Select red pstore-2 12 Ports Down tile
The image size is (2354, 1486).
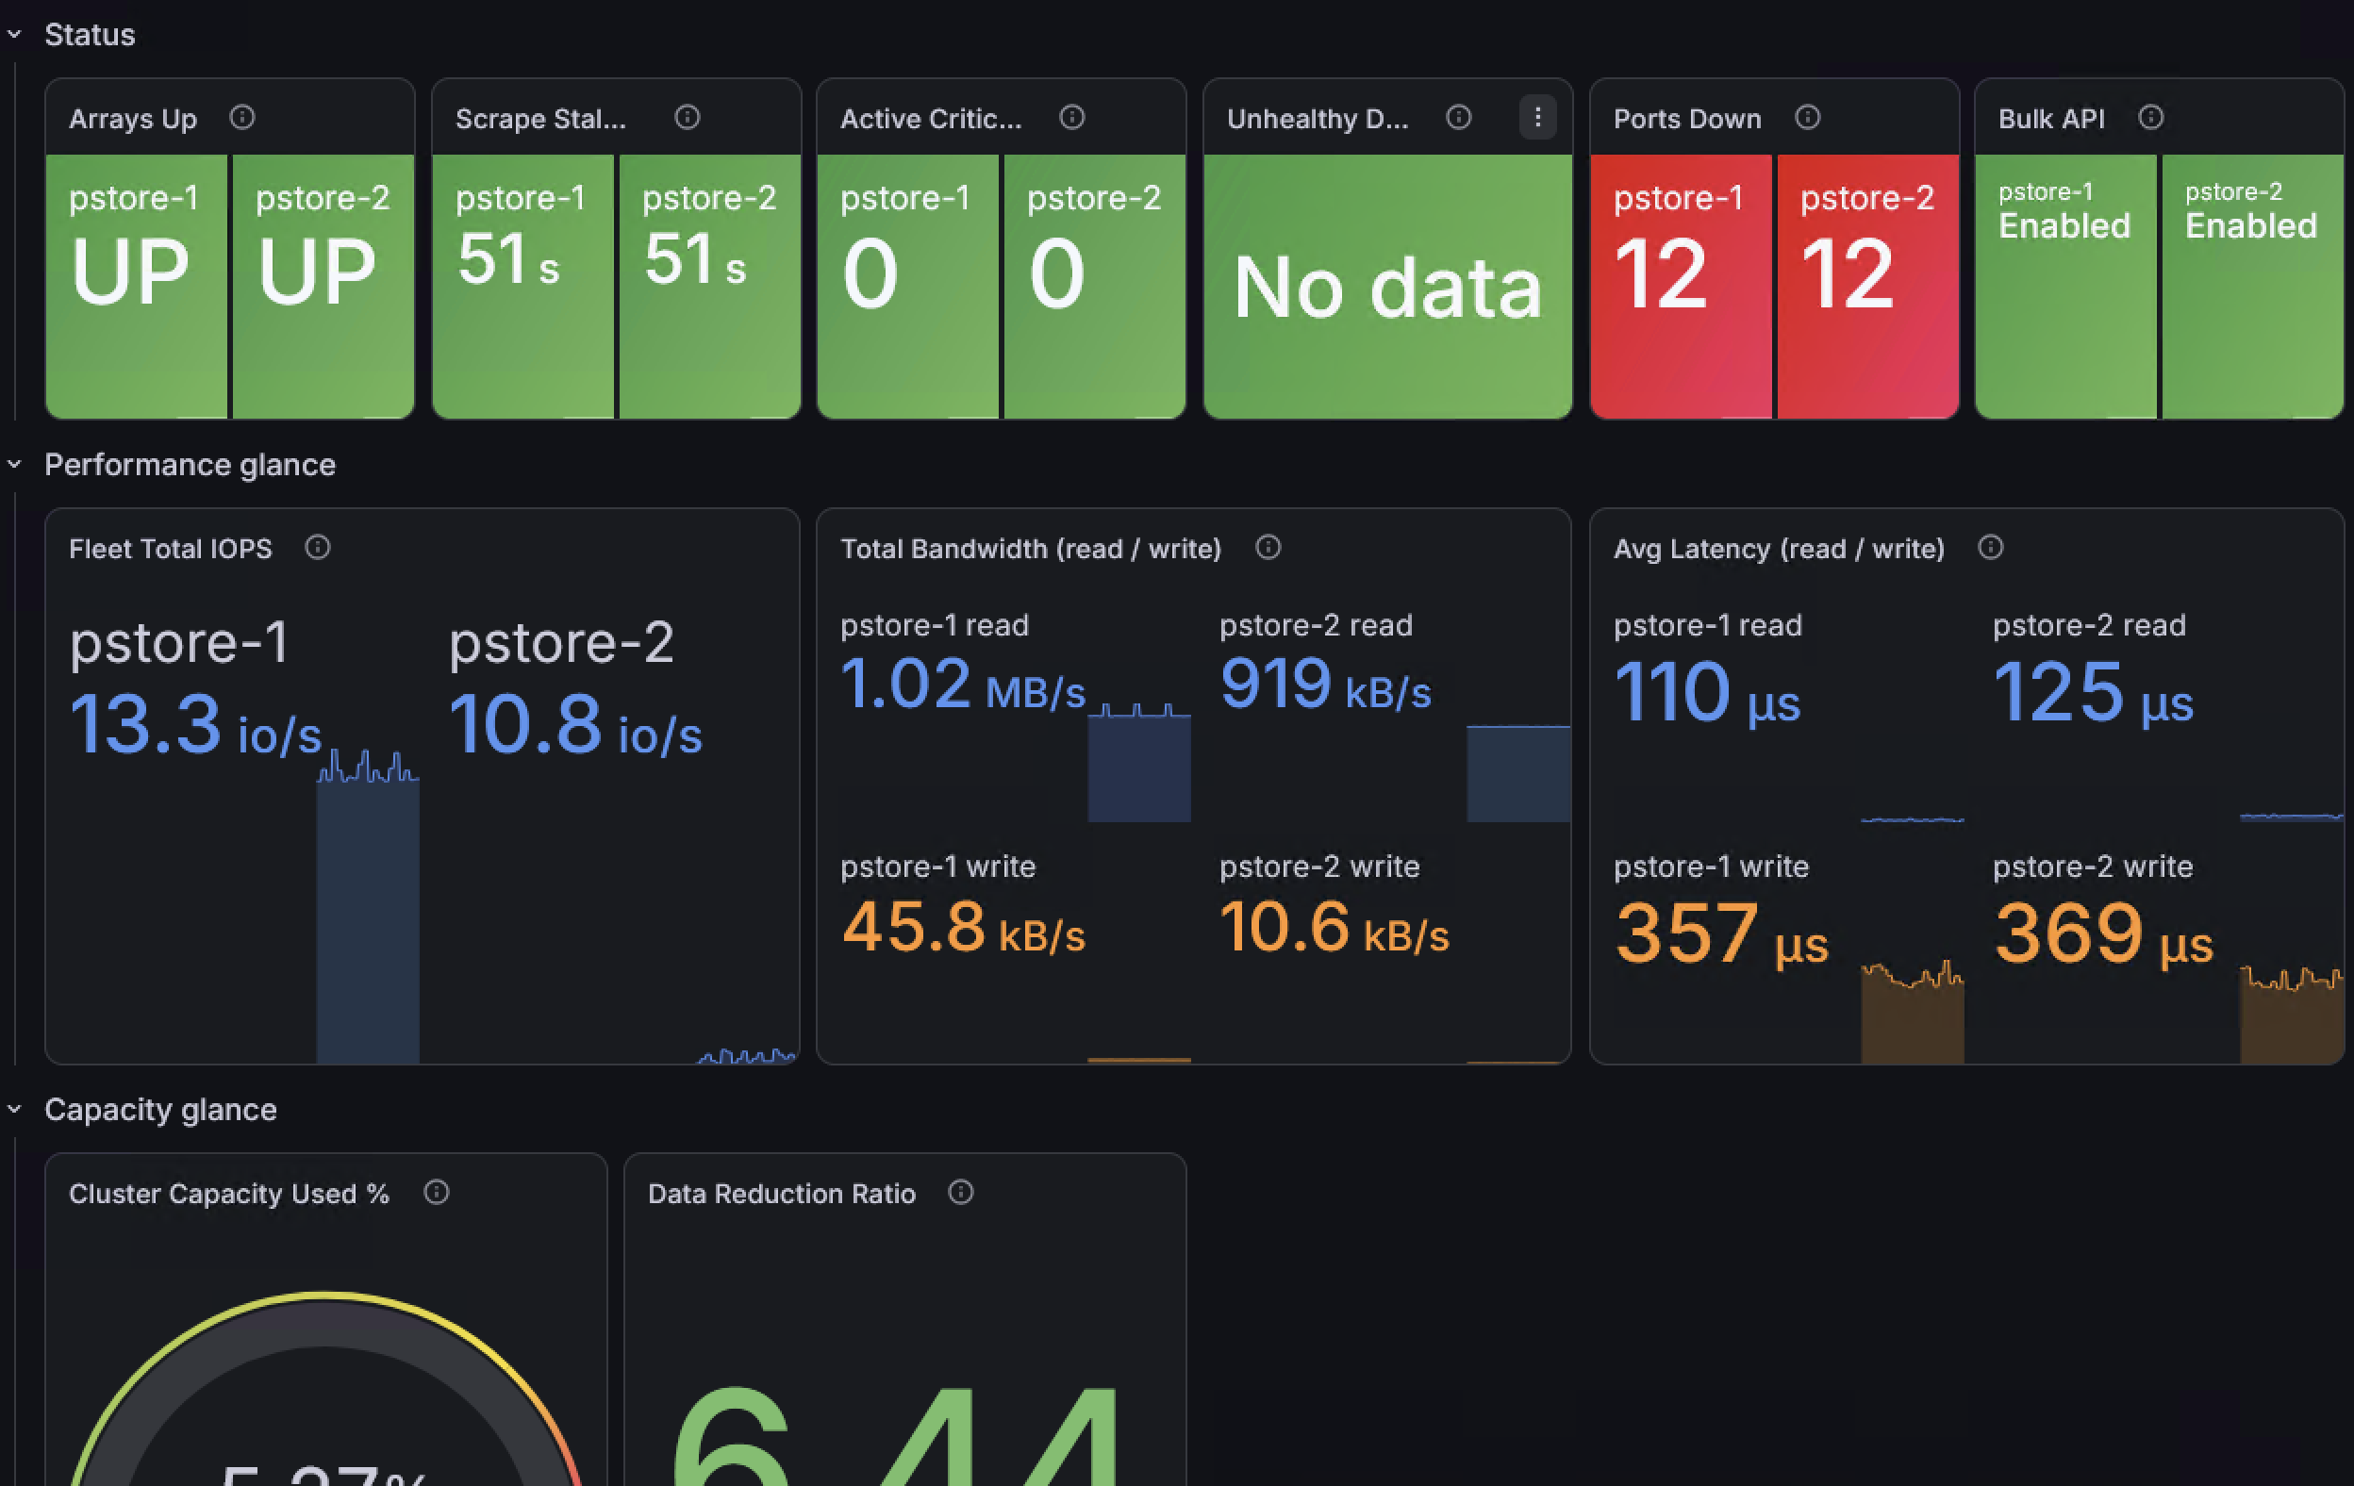(1868, 287)
